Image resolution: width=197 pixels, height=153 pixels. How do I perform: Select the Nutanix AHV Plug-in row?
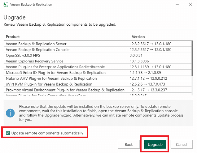tap(51, 79)
